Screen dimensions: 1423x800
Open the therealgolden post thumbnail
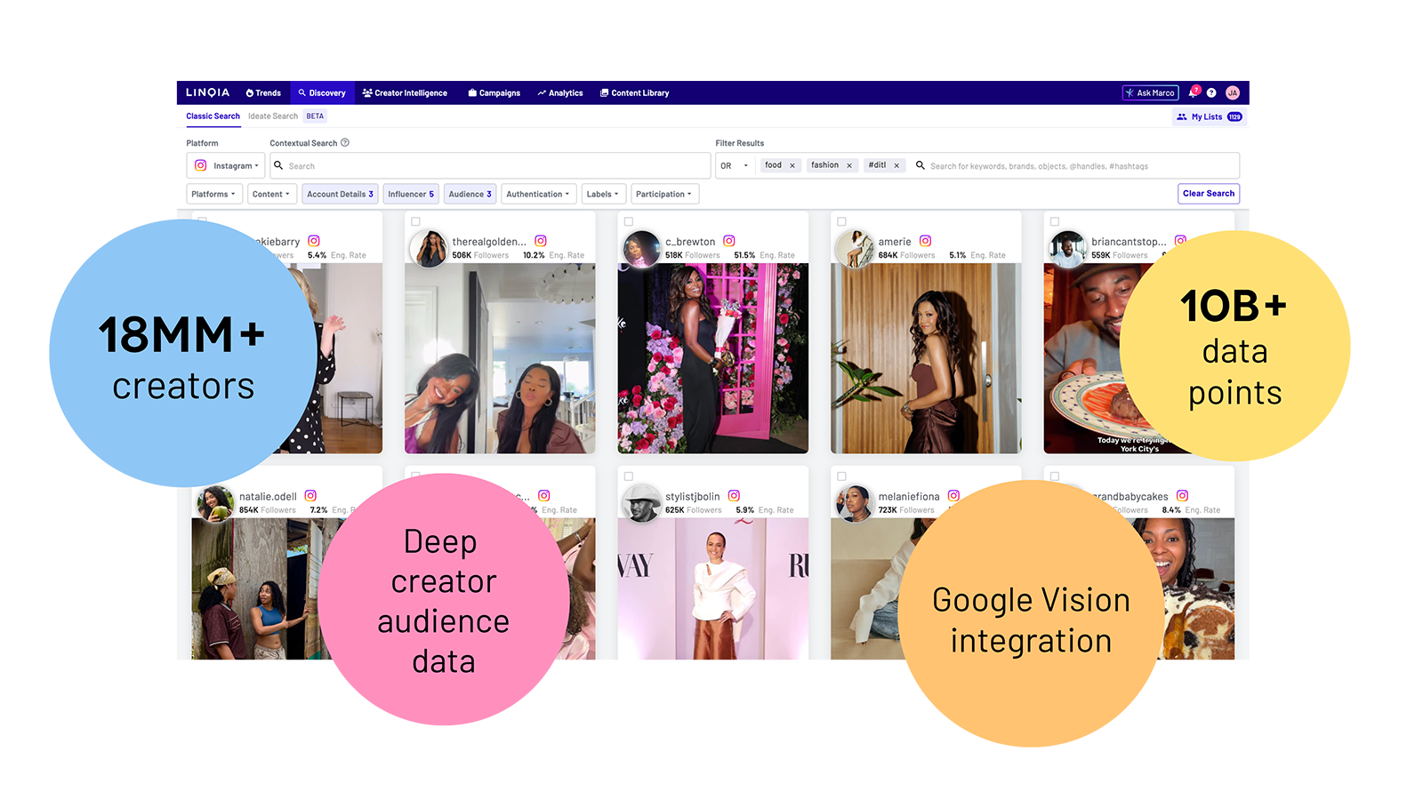[500, 358]
